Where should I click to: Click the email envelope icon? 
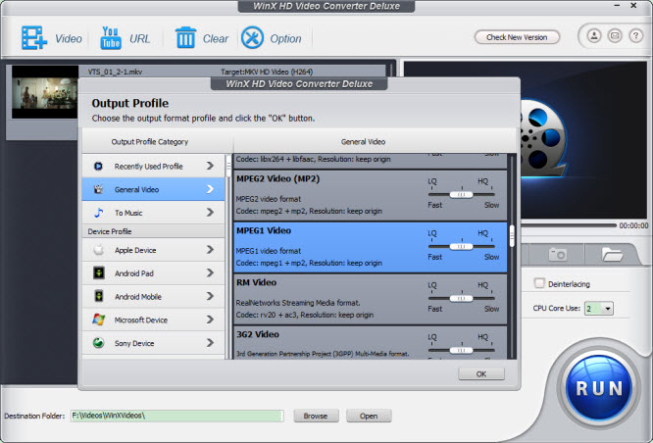[x=614, y=36]
